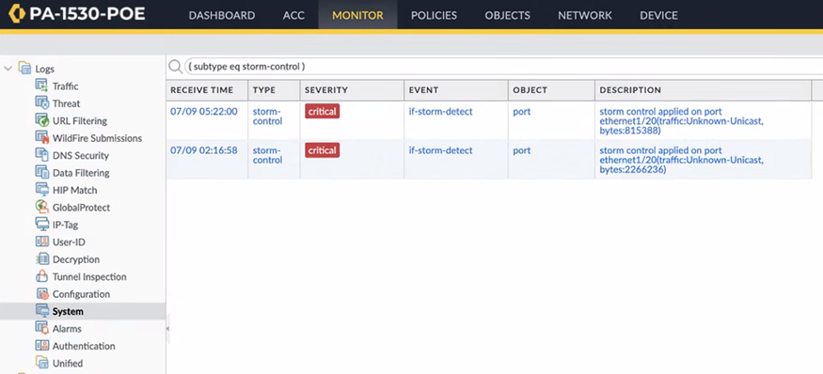The image size is (823, 374).
Task: Click the URL Filtering icon
Action: (x=42, y=120)
